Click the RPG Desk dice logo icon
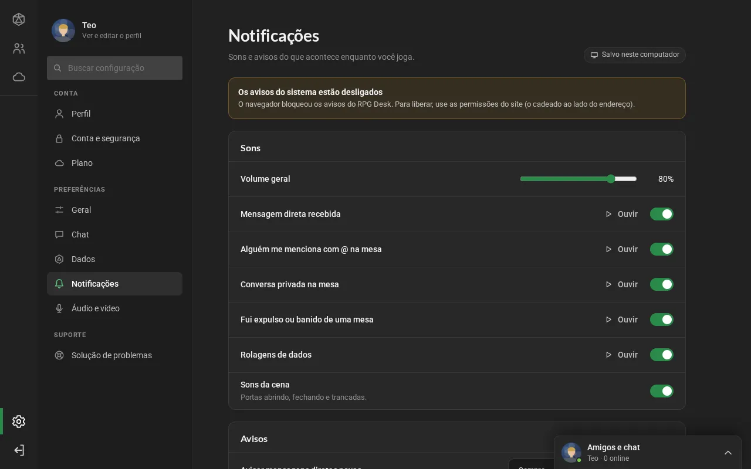751x469 pixels. tap(19, 19)
